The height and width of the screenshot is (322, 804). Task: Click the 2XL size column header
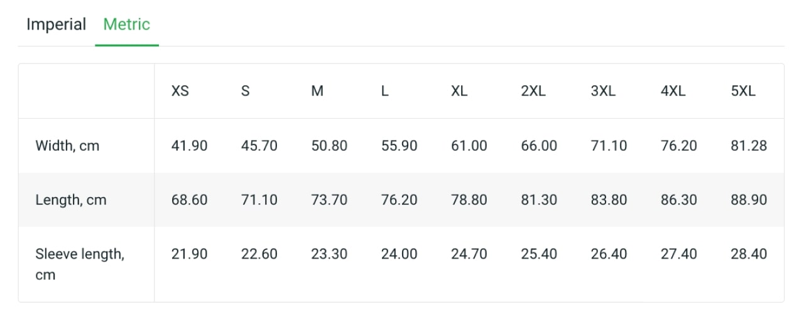533,91
